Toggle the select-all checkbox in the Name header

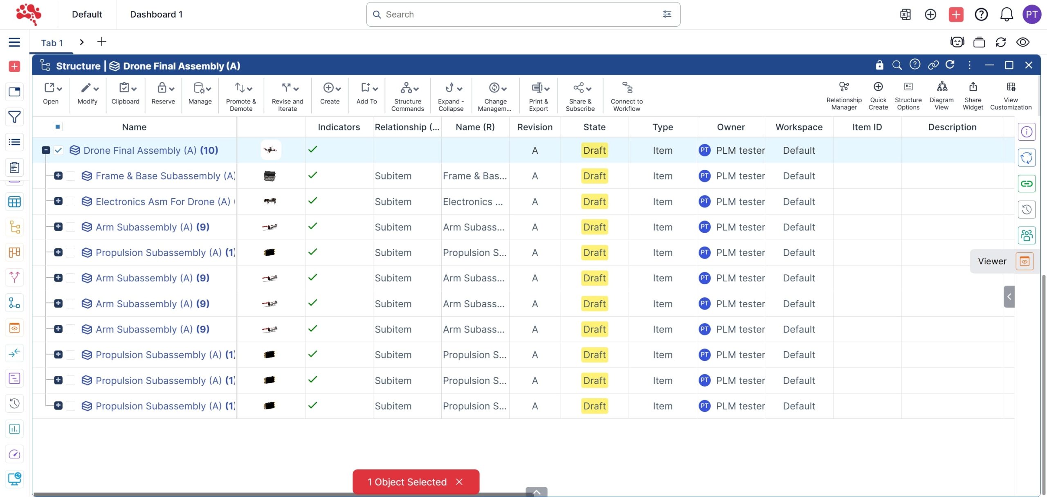(58, 127)
